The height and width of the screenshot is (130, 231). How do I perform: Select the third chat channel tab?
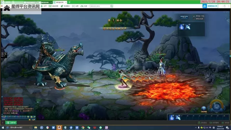coord(14,117)
